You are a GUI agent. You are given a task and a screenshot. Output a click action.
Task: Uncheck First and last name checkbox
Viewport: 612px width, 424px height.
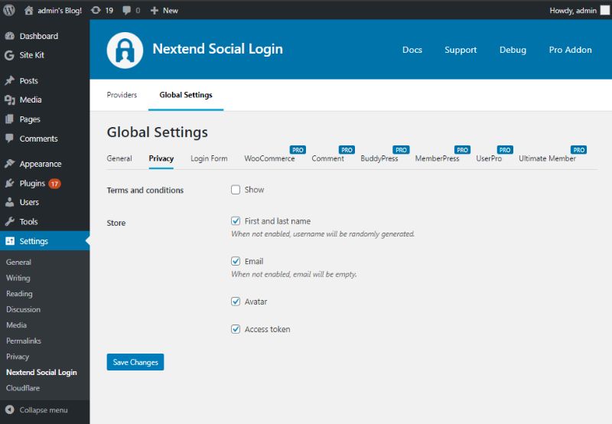pos(236,221)
